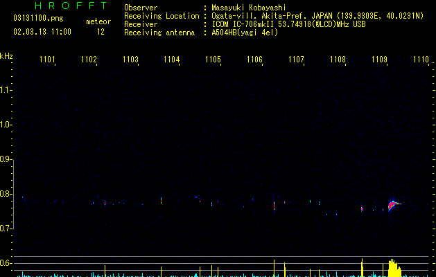This screenshot has height=277, width=436.
Task: Click time axis marker 1109
Action: (379, 60)
